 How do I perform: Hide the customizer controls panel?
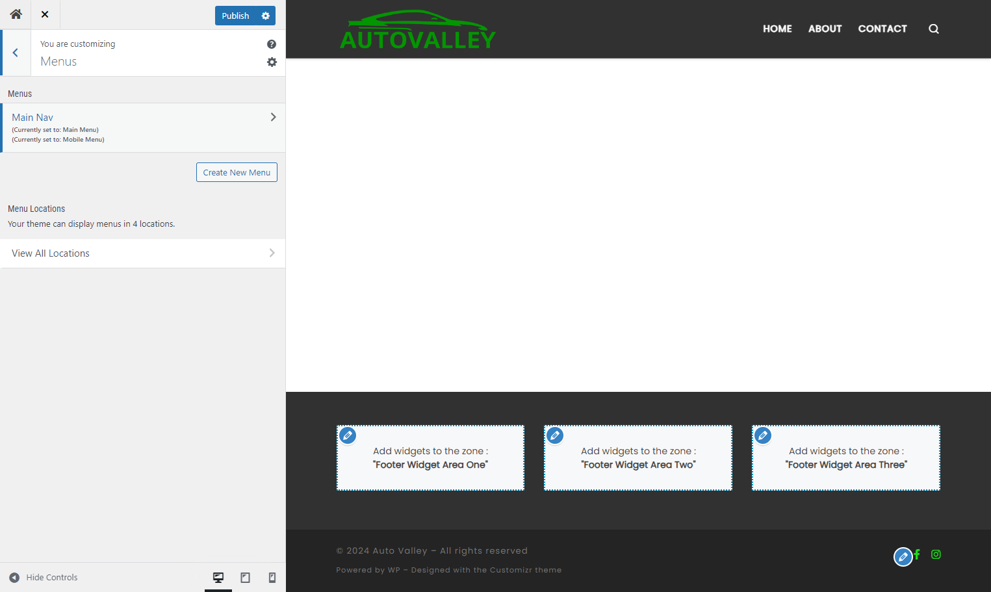(44, 577)
